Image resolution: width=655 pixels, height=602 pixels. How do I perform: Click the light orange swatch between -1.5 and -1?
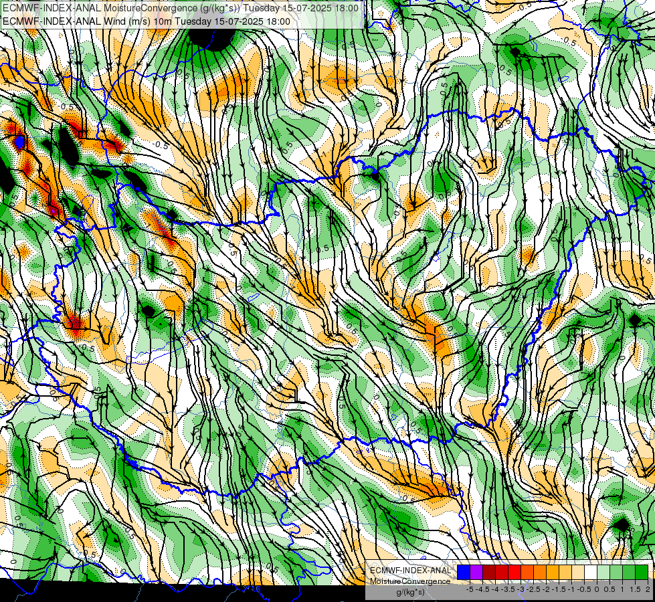(565, 573)
